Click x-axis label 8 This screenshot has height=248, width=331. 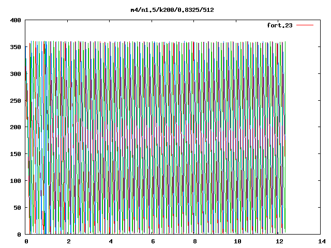[x=195, y=241]
